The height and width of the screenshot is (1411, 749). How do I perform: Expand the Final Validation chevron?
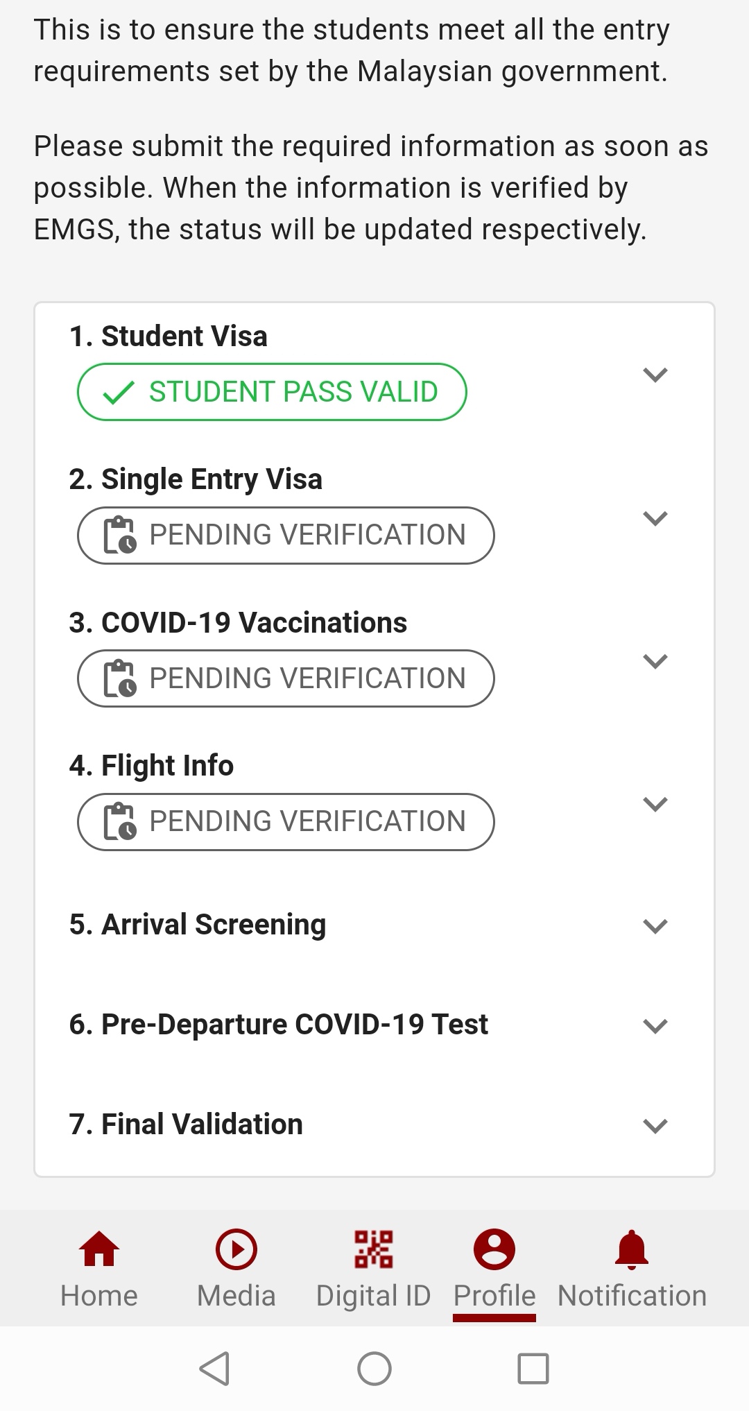click(655, 1125)
